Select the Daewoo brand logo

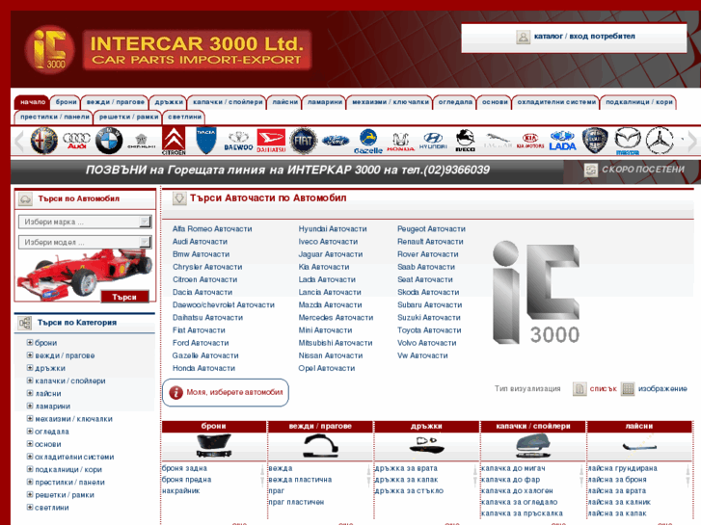click(x=238, y=142)
